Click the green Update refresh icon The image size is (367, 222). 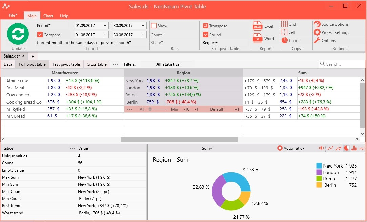(18, 34)
